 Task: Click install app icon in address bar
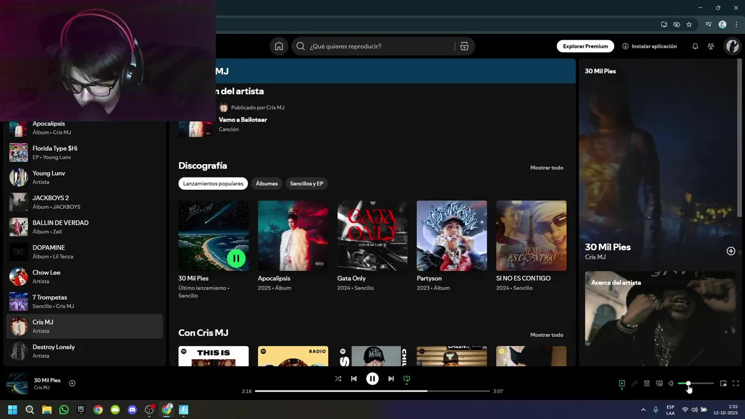664,24
